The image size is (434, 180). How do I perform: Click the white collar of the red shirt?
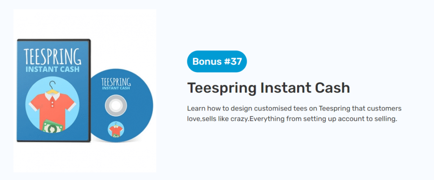click(x=53, y=95)
